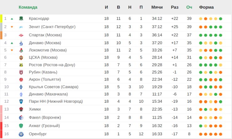Open the Факел (Воронеж) team link
Image resolution: width=232 pixels, height=139 pixels.
pyautogui.click(x=45, y=117)
